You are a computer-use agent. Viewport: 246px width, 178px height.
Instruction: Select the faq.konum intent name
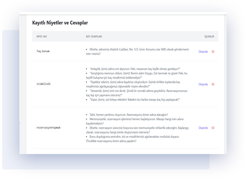(43, 51)
